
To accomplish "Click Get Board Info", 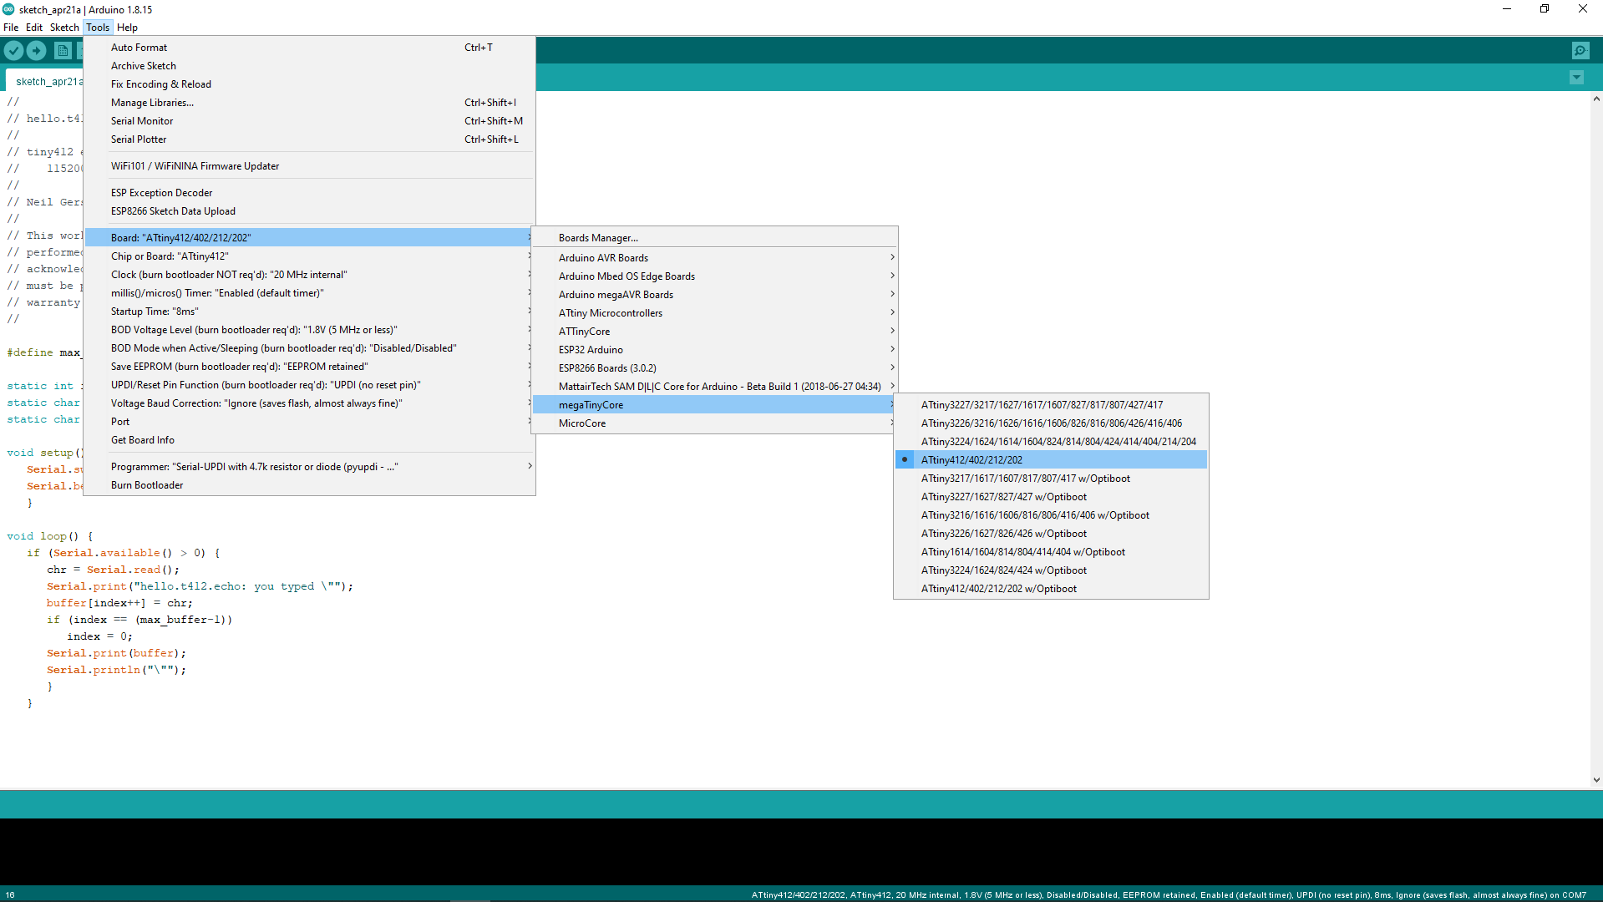I will click(x=309, y=440).
